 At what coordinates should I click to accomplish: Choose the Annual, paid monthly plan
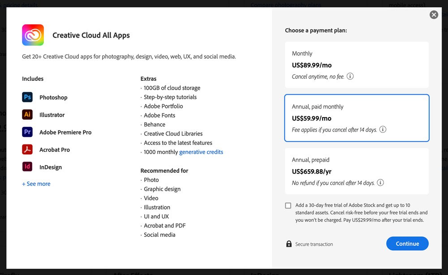click(x=356, y=118)
